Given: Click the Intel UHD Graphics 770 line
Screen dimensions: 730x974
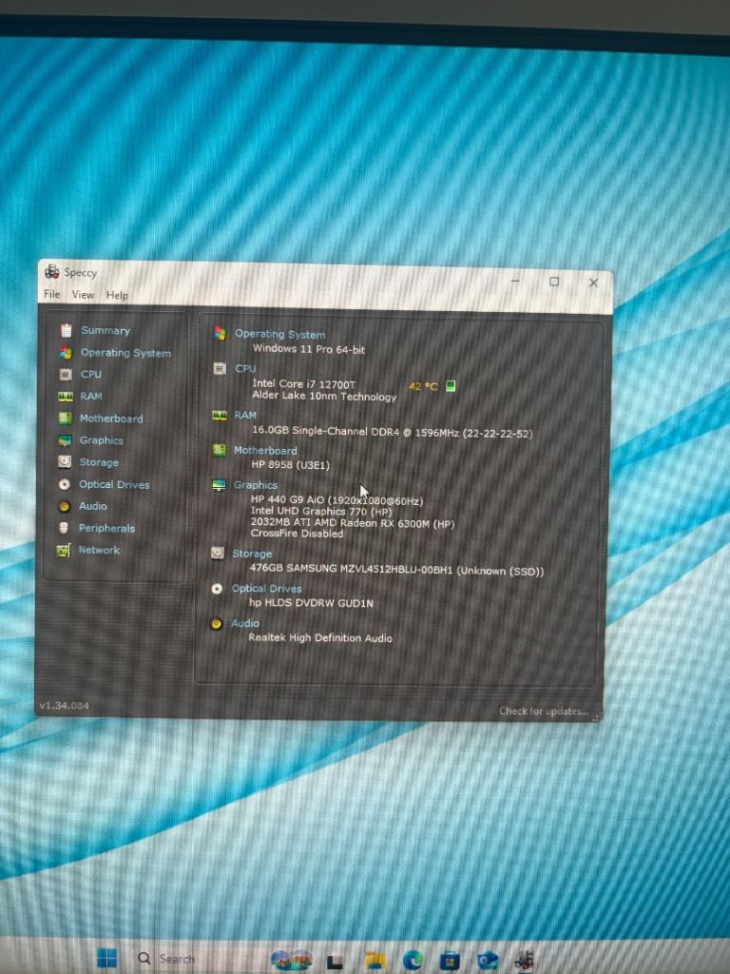Looking at the screenshot, I should (x=321, y=511).
